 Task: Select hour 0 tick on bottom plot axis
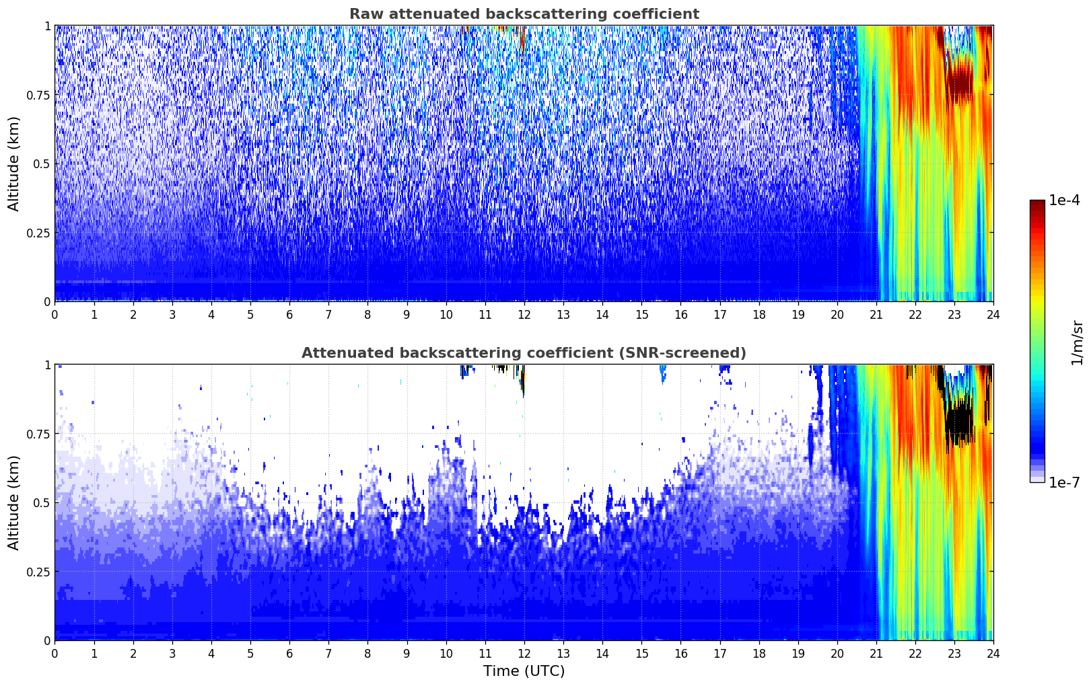pos(55,653)
